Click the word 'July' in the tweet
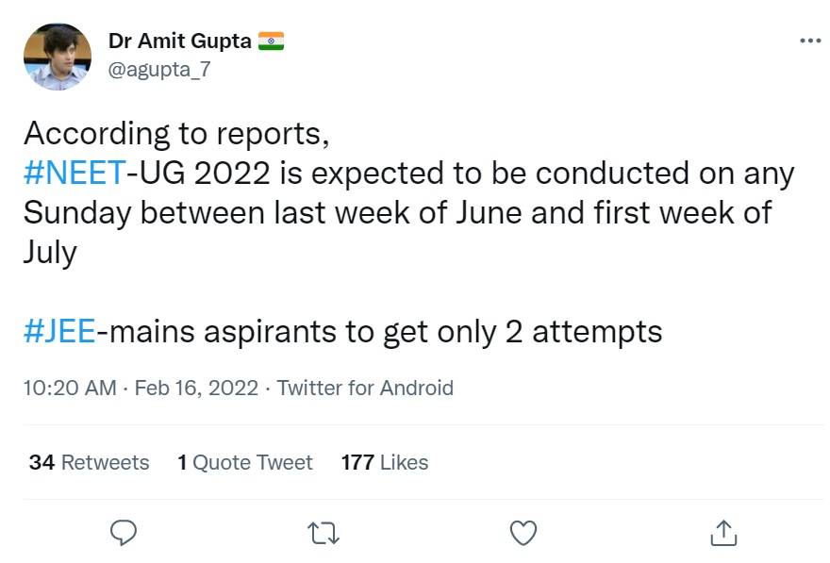The image size is (830, 563). tap(50, 254)
